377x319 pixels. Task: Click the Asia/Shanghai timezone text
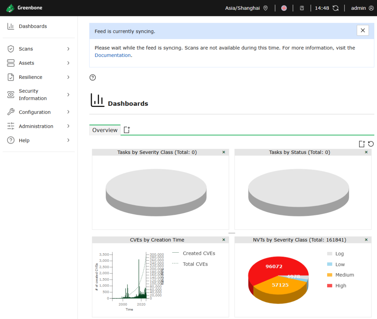(x=242, y=8)
